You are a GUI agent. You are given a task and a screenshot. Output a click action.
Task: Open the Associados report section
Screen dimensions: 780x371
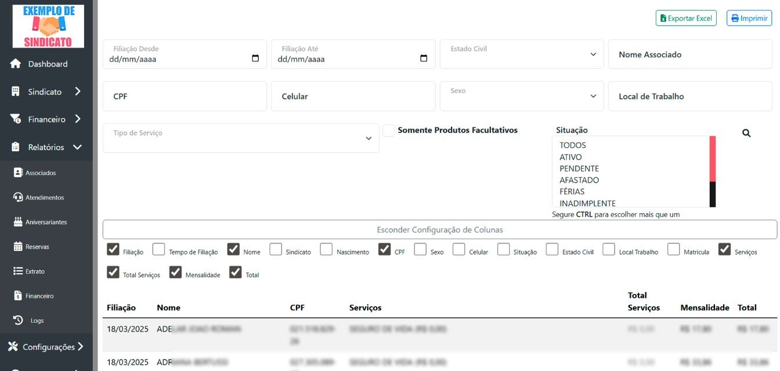[41, 172]
